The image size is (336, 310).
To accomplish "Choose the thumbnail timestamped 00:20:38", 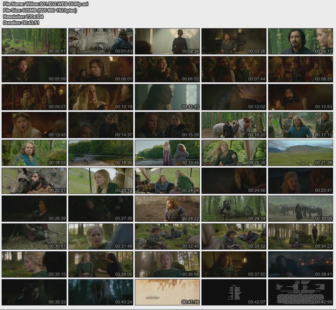I will click(234, 153).
